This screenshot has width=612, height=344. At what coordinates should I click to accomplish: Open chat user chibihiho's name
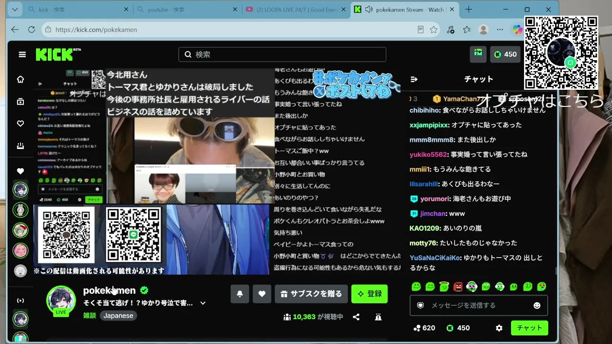(425, 110)
